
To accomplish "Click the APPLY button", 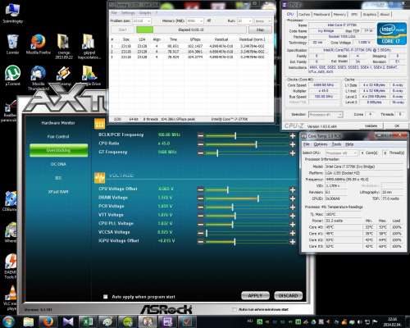I will (255, 295).
